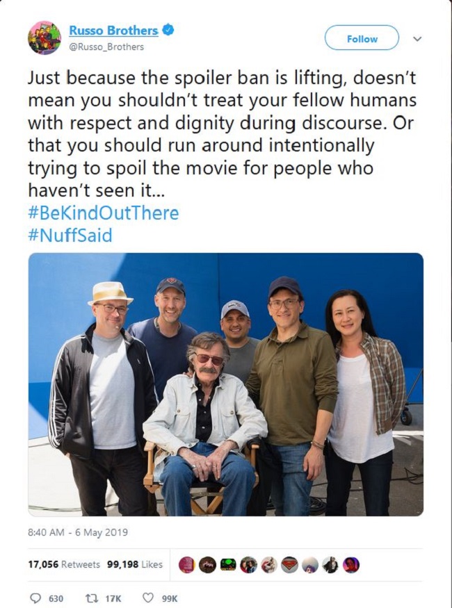The height and width of the screenshot is (608, 452).
Task: Retweet using the retweet arrows icon
Action: tap(91, 598)
